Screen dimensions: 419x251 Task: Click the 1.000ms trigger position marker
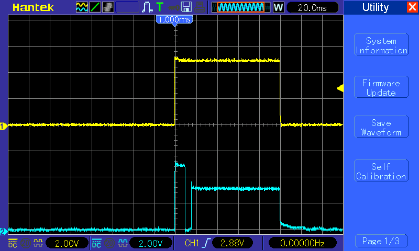[174, 20]
